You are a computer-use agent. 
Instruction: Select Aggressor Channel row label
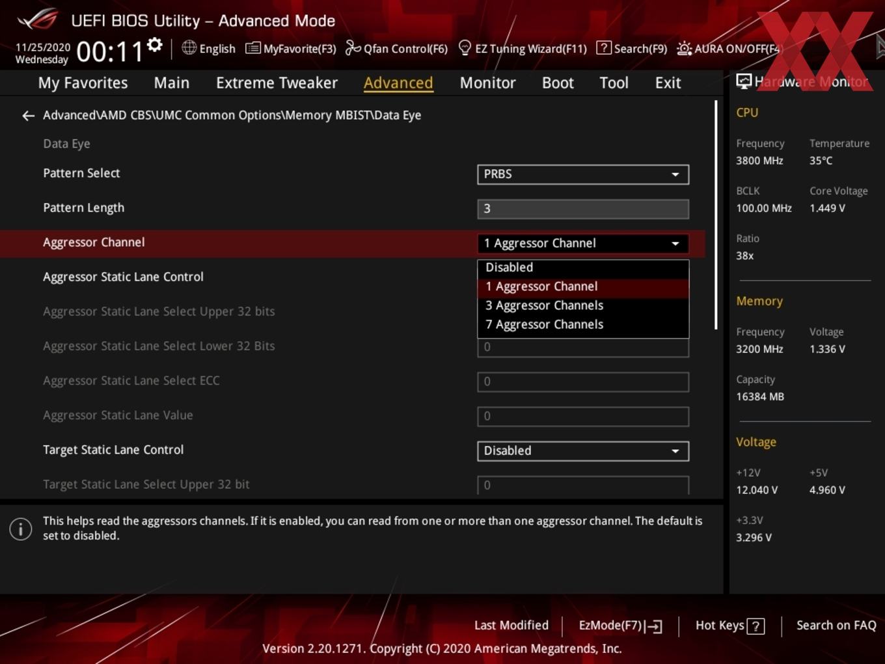(94, 242)
